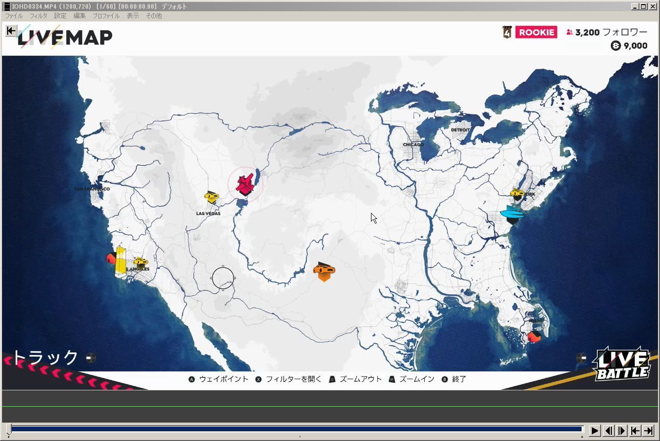
Task: Click the ROOKIE rank badge
Action: coord(536,32)
